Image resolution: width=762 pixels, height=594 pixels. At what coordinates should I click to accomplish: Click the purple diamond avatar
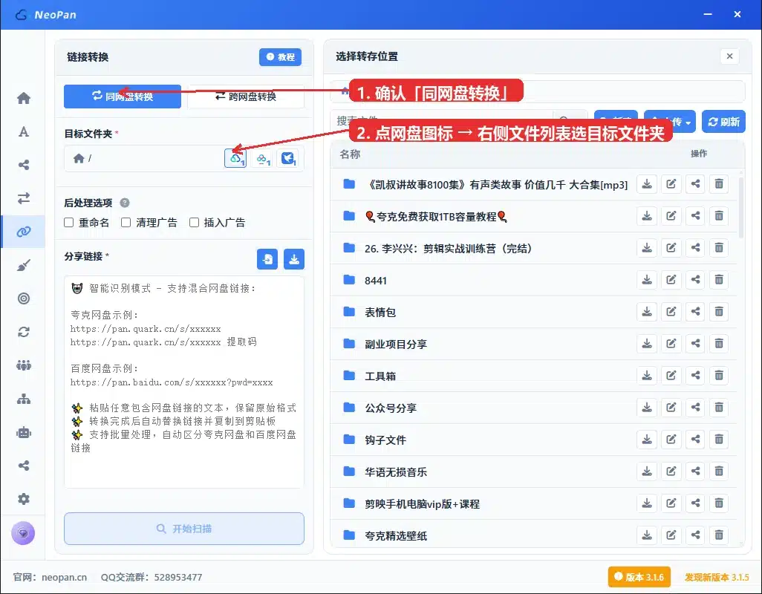pyautogui.click(x=23, y=533)
